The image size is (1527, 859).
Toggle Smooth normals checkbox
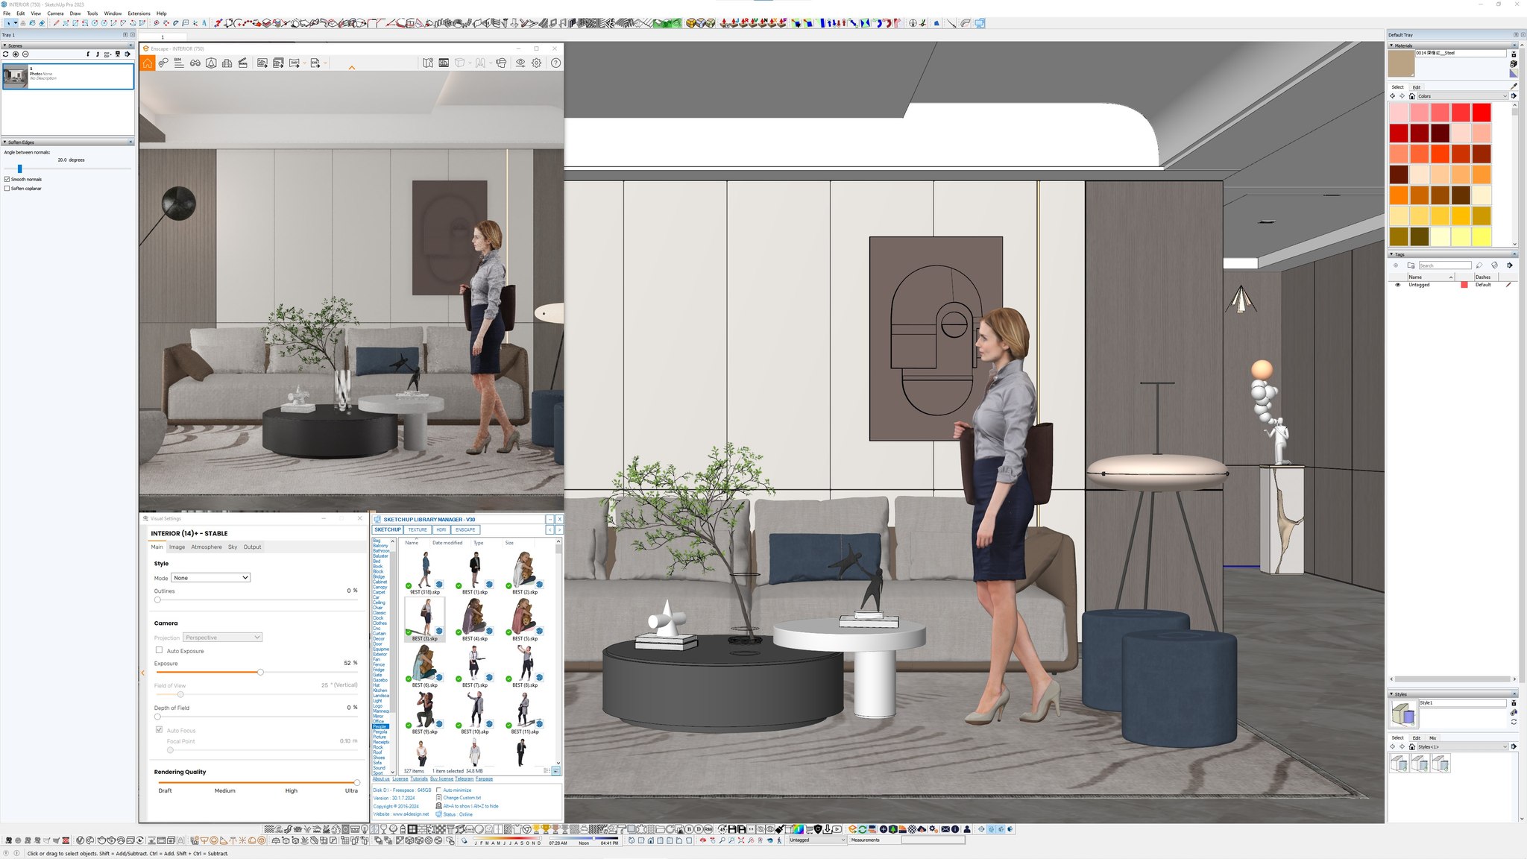[x=7, y=180]
